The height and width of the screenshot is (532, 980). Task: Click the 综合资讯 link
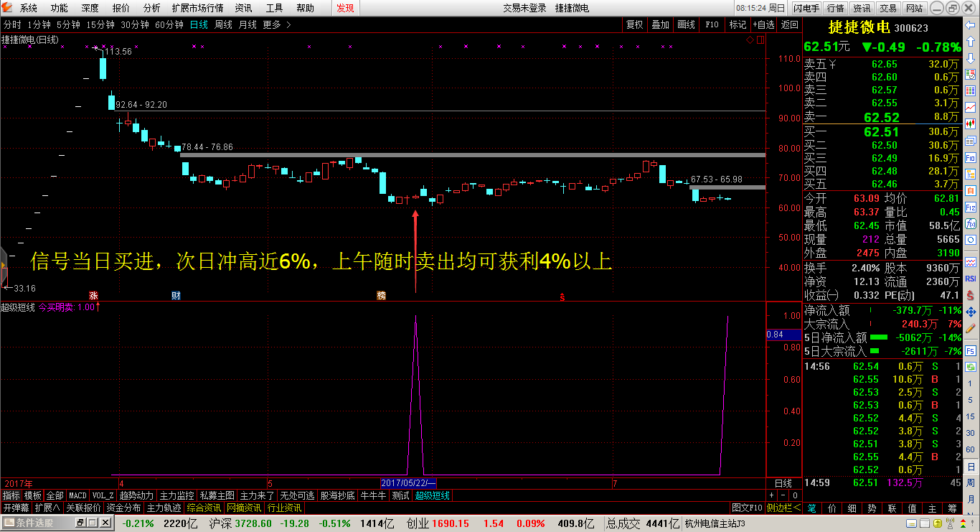pos(204,508)
